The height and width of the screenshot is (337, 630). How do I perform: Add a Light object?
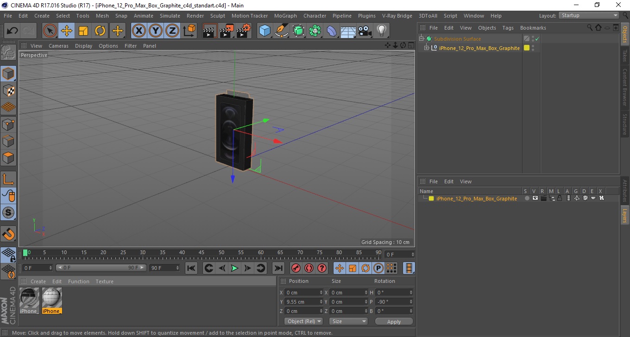(x=381, y=31)
